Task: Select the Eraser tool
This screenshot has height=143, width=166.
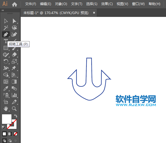Action: pyautogui.click(x=14, y=55)
